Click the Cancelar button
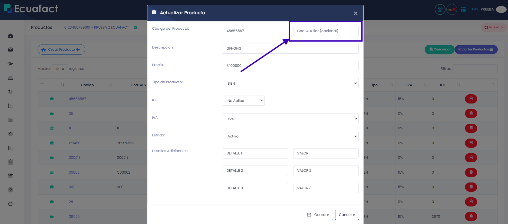This screenshot has height=224, width=508. [347, 215]
